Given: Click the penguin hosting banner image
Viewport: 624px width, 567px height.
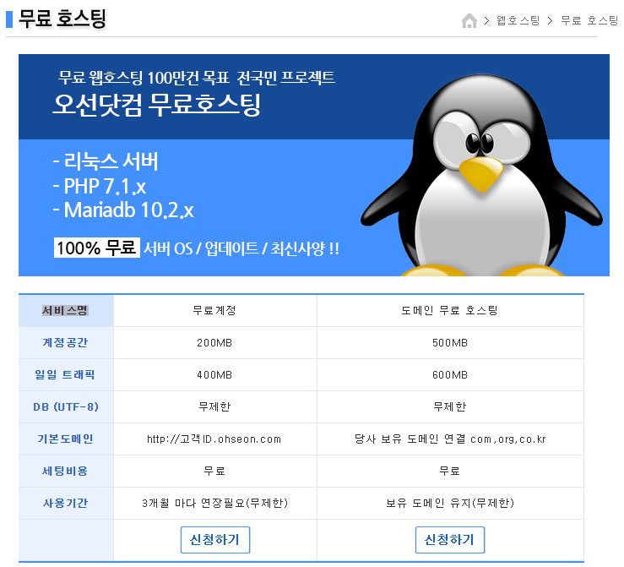Looking at the screenshot, I should click(314, 166).
